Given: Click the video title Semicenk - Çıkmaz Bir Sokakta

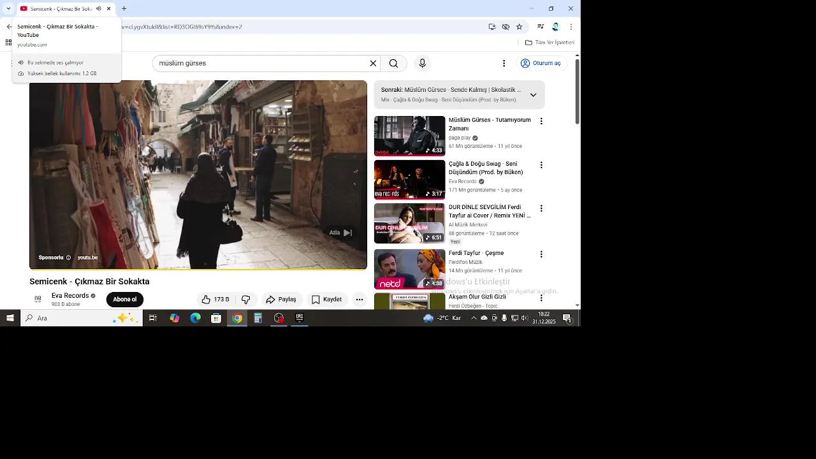Looking at the screenshot, I should pos(89,282).
